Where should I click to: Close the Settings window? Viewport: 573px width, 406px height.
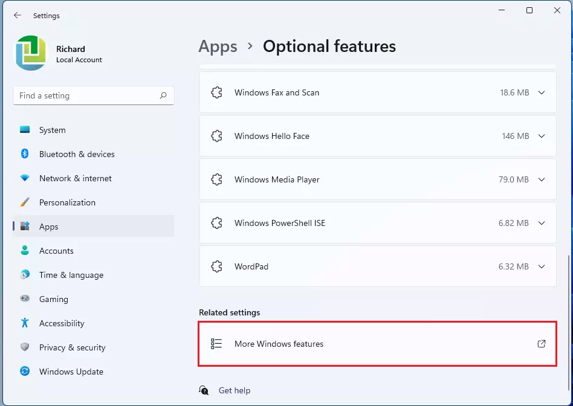tap(557, 10)
